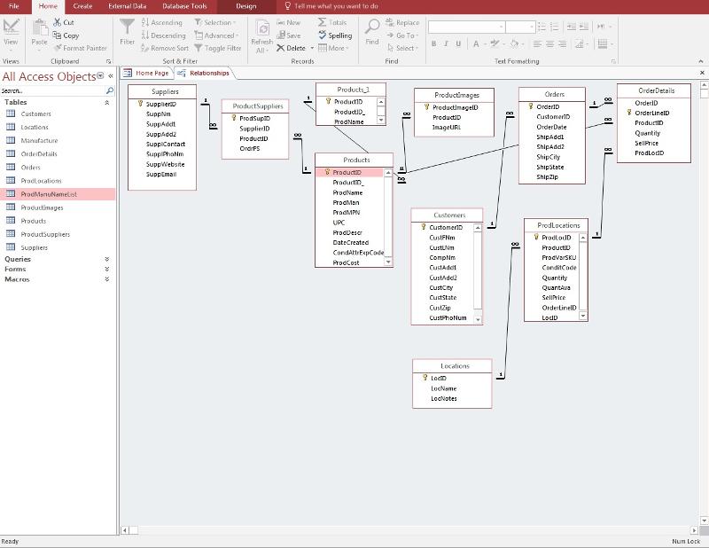The height and width of the screenshot is (548, 709).
Task: Click the Filter funnel icon
Action: point(128,27)
